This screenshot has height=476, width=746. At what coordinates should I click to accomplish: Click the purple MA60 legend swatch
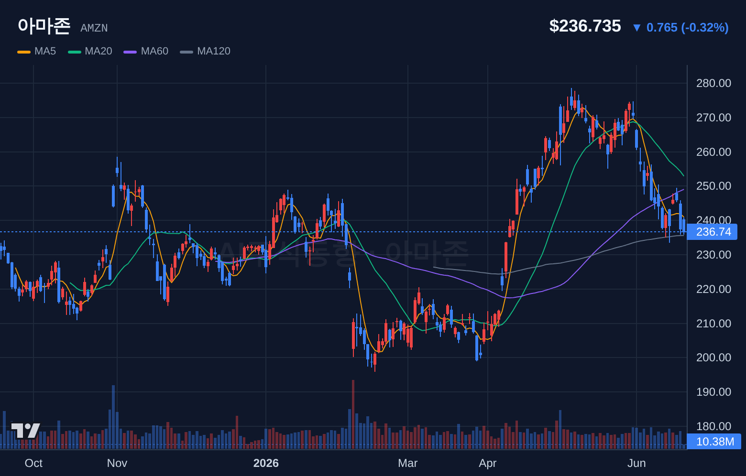130,52
